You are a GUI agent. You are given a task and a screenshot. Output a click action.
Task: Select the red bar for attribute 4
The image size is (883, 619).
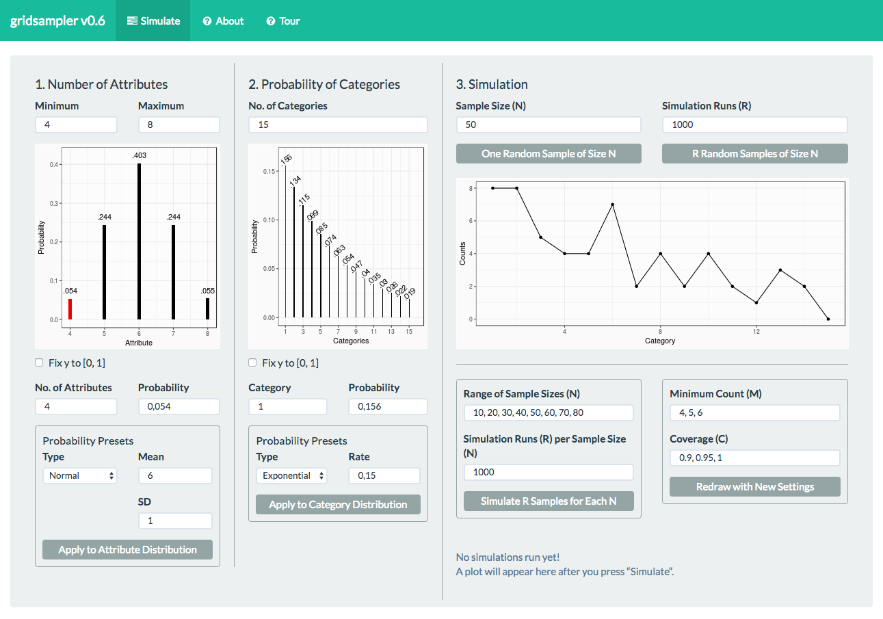point(70,309)
